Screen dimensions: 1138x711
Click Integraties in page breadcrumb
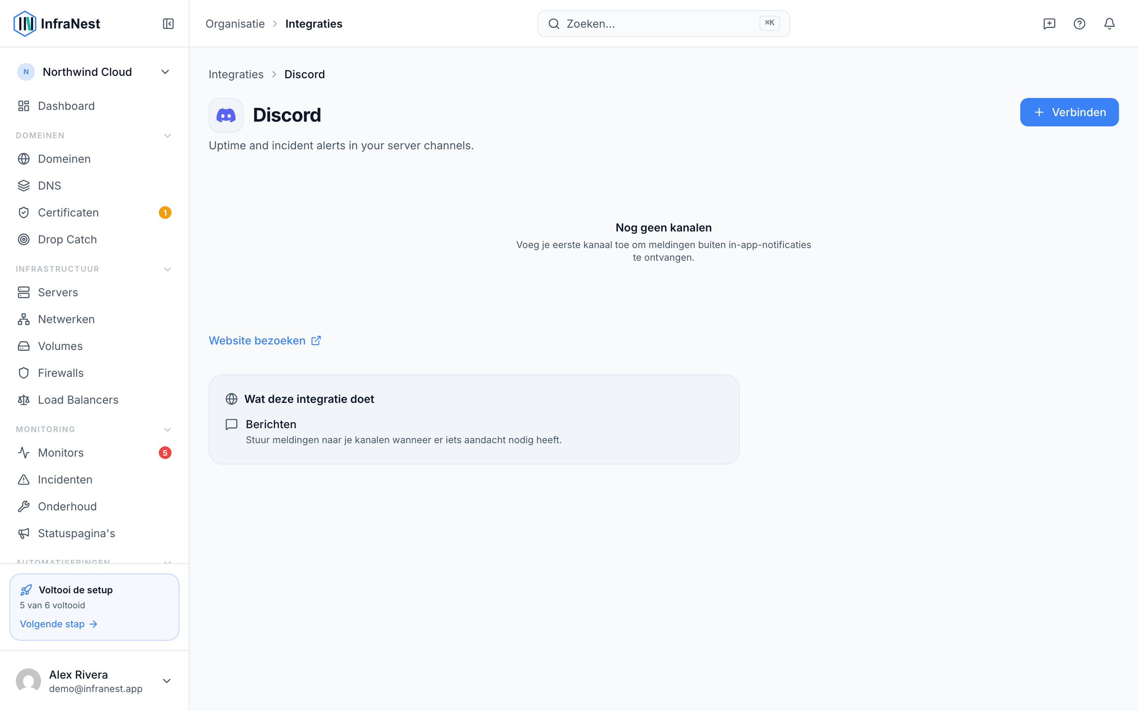236,74
